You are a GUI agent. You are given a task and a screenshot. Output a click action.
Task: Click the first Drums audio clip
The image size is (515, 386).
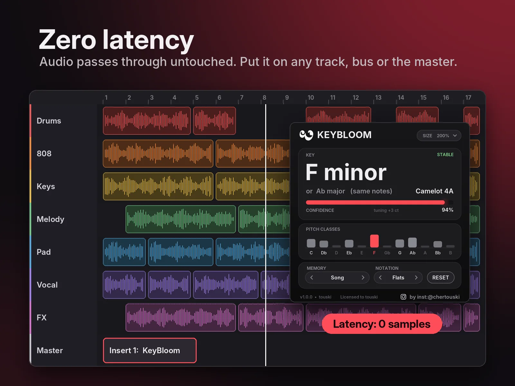click(x=147, y=121)
